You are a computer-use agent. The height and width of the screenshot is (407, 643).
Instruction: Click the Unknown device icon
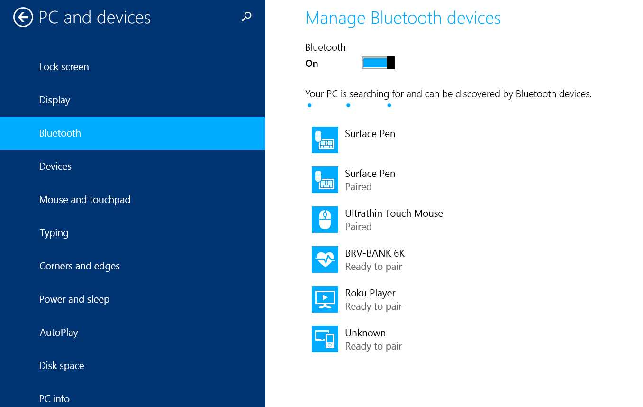point(325,339)
